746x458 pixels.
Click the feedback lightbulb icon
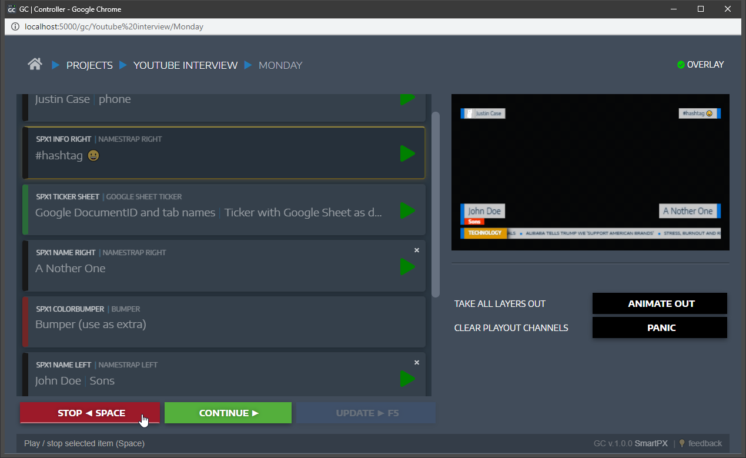point(682,443)
